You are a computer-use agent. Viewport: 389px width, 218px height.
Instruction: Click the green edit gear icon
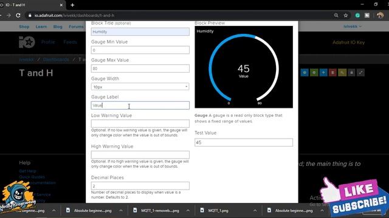314,73
